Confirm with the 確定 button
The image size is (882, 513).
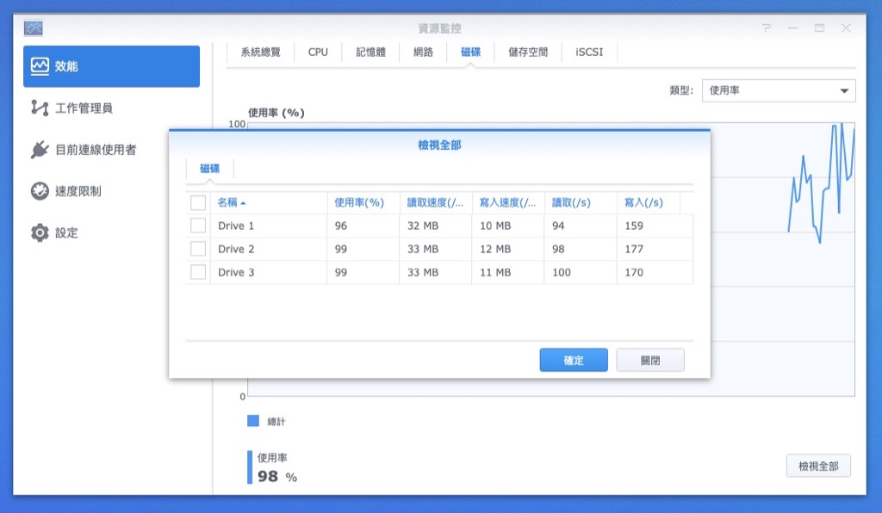coord(574,360)
